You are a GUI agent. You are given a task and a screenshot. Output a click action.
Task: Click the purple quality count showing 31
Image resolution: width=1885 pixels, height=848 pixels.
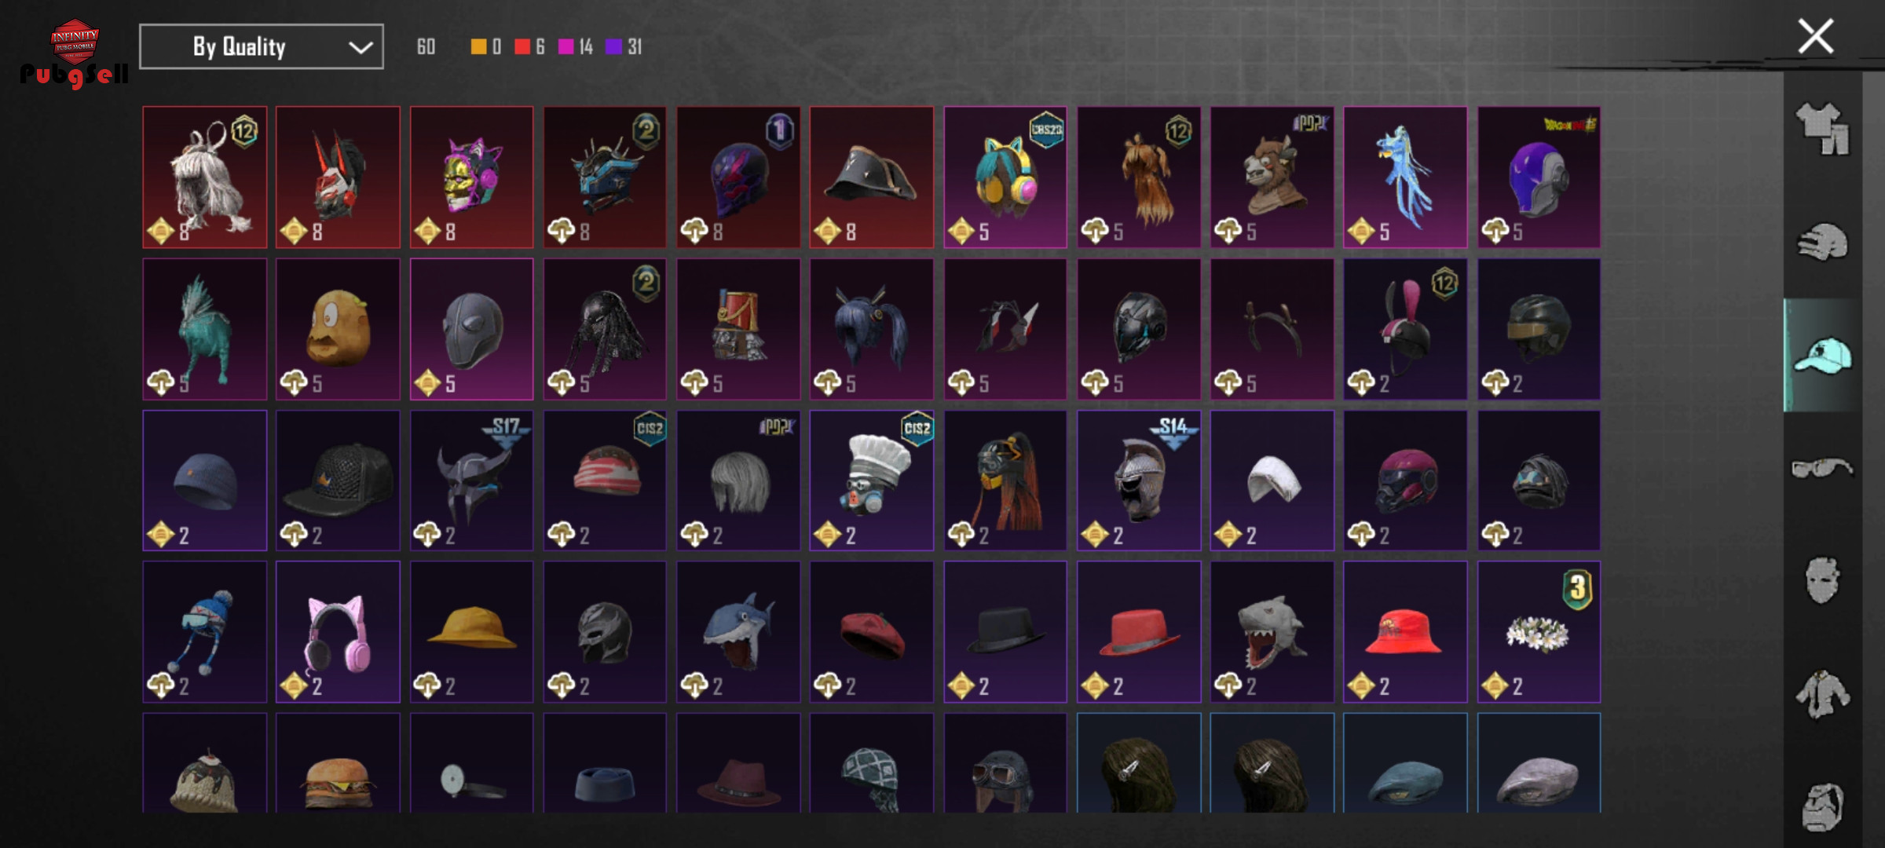coord(625,47)
